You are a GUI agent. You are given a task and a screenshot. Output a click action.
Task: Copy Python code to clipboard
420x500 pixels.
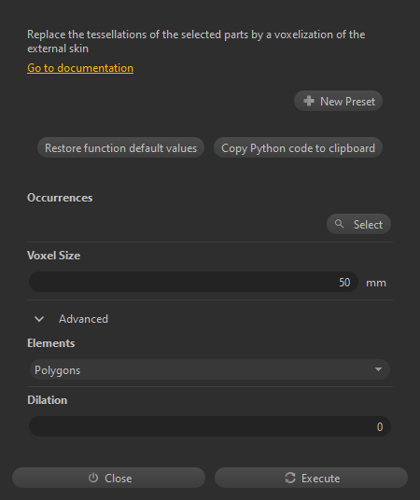[x=298, y=147]
